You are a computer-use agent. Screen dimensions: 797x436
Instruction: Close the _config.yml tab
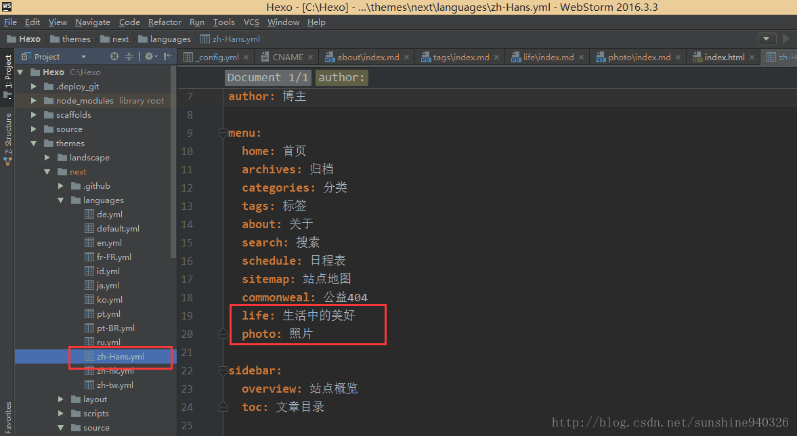246,58
